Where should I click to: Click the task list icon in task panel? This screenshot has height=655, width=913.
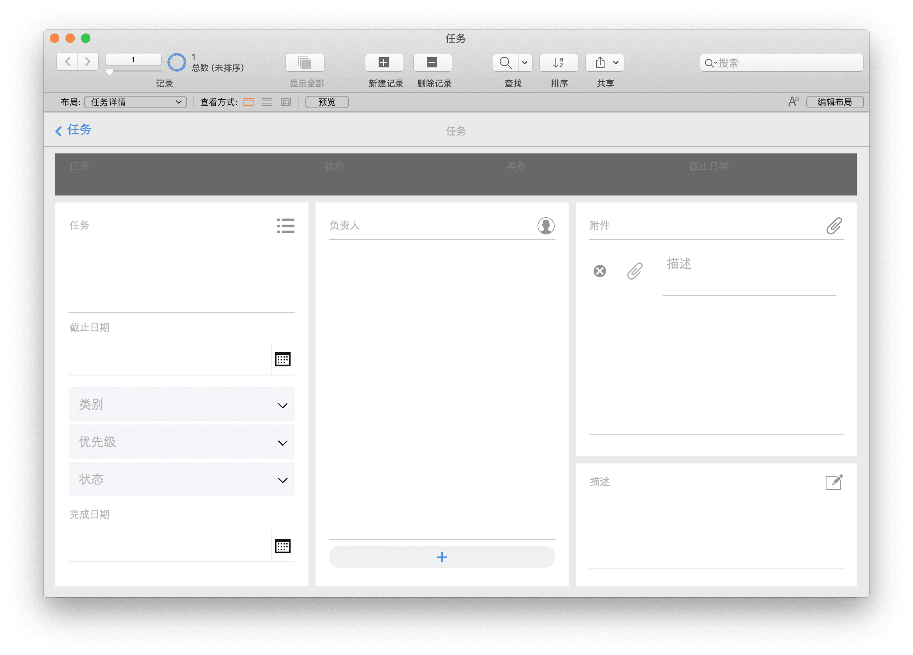coord(286,226)
